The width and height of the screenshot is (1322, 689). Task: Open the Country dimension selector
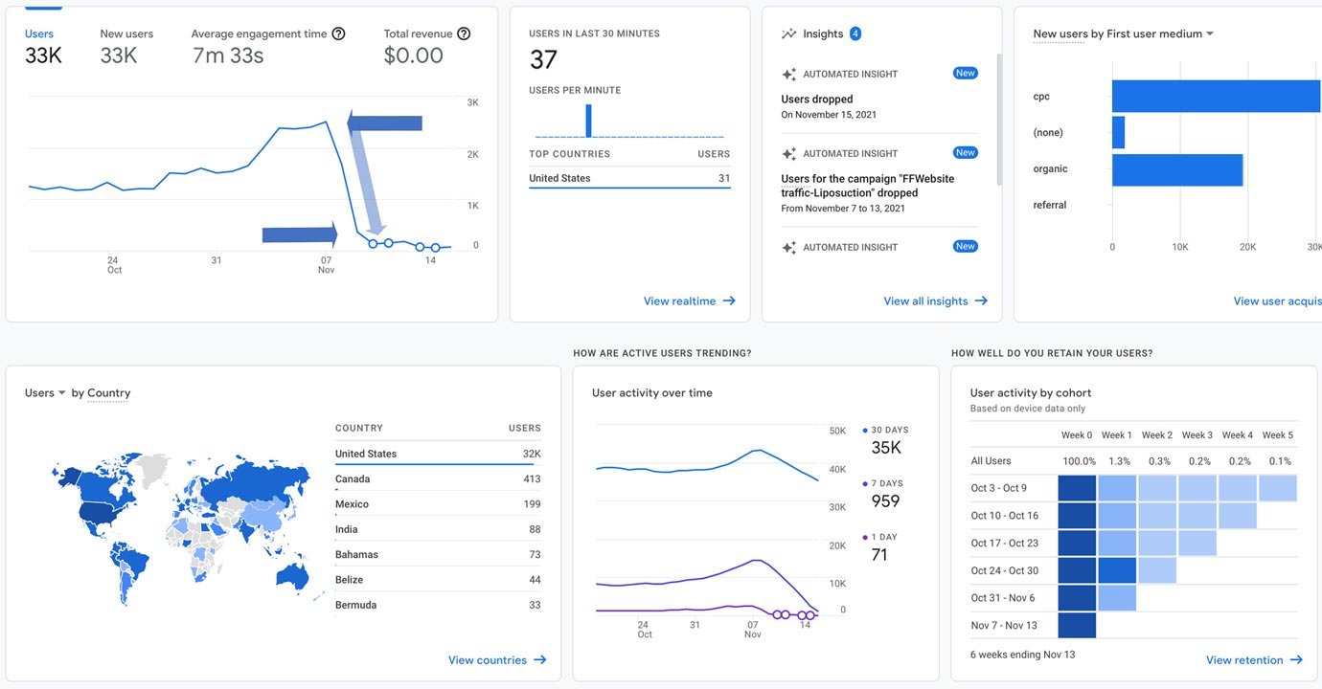(x=108, y=392)
